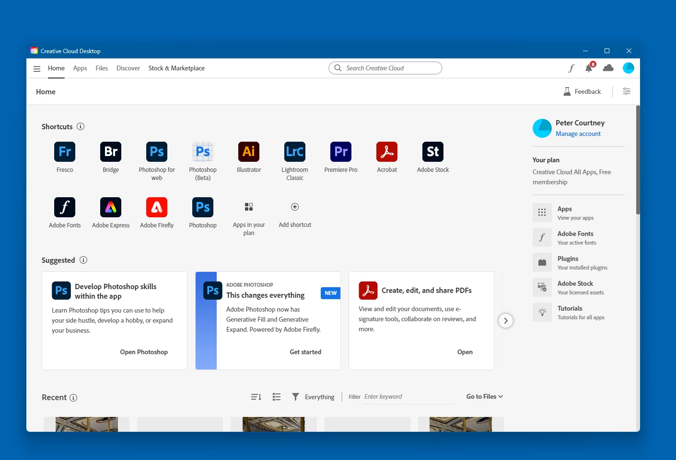Image resolution: width=676 pixels, height=460 pixels.
Task: Open the Stock & Marketplace tab
Action: point(176,68)
